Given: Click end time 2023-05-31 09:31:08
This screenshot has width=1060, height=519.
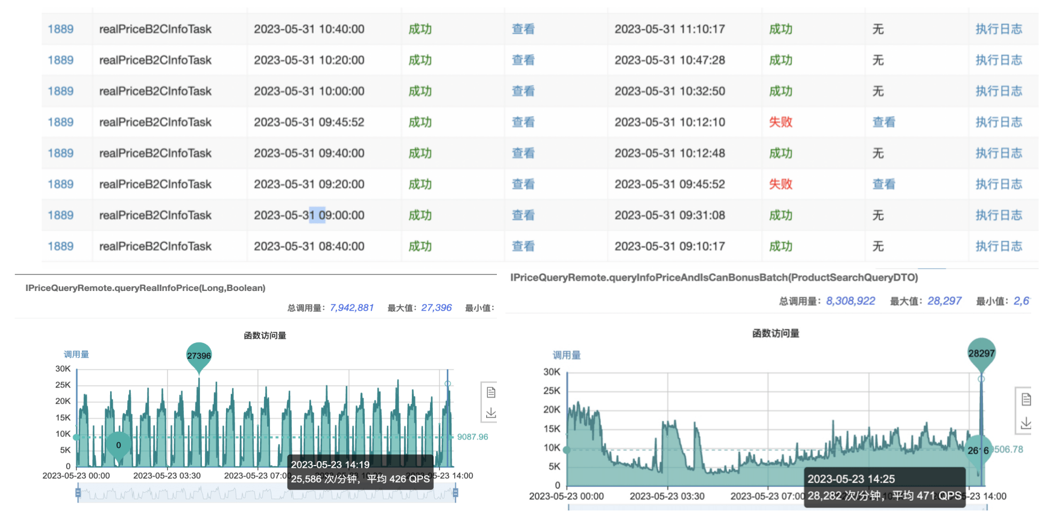Looking at the screenshot, I should pyautogui.click(x=669, y=215).
